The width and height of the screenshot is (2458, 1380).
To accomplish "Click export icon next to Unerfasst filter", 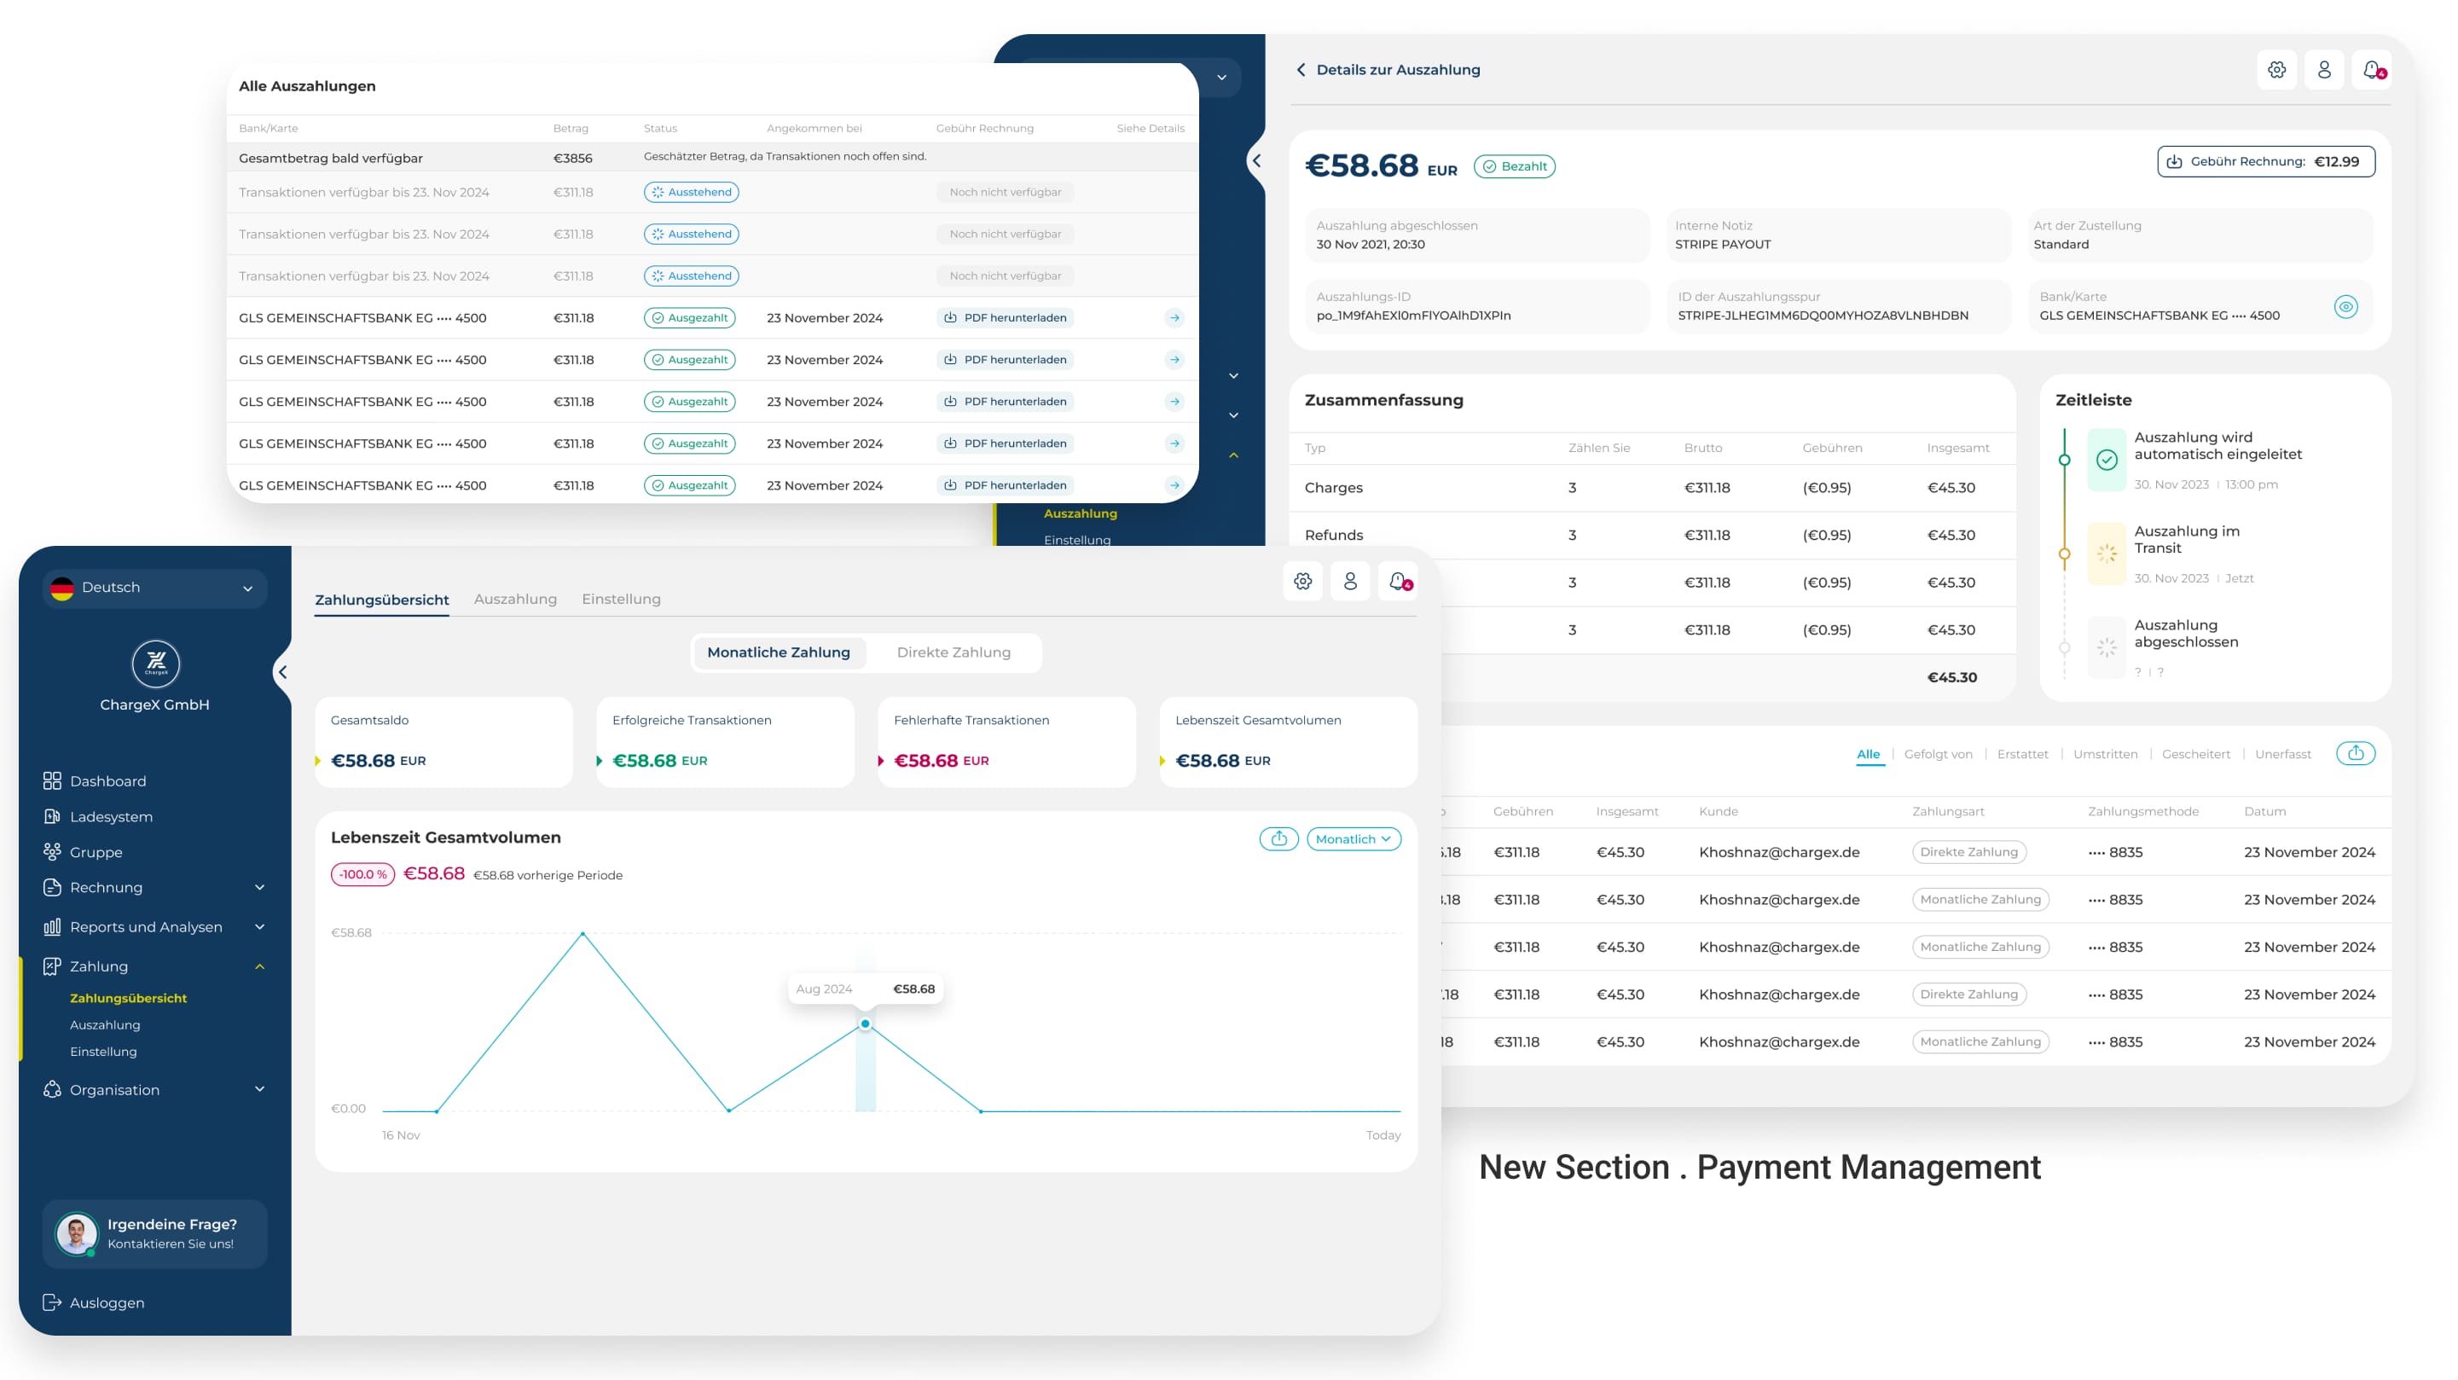I will [x=2355, y=754].
